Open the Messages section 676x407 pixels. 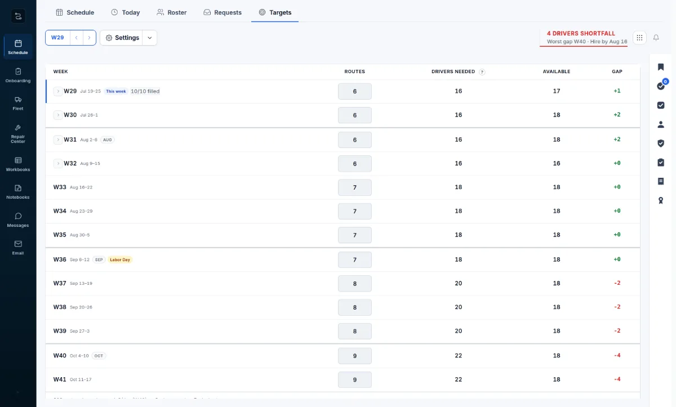[x=18, y=220]
